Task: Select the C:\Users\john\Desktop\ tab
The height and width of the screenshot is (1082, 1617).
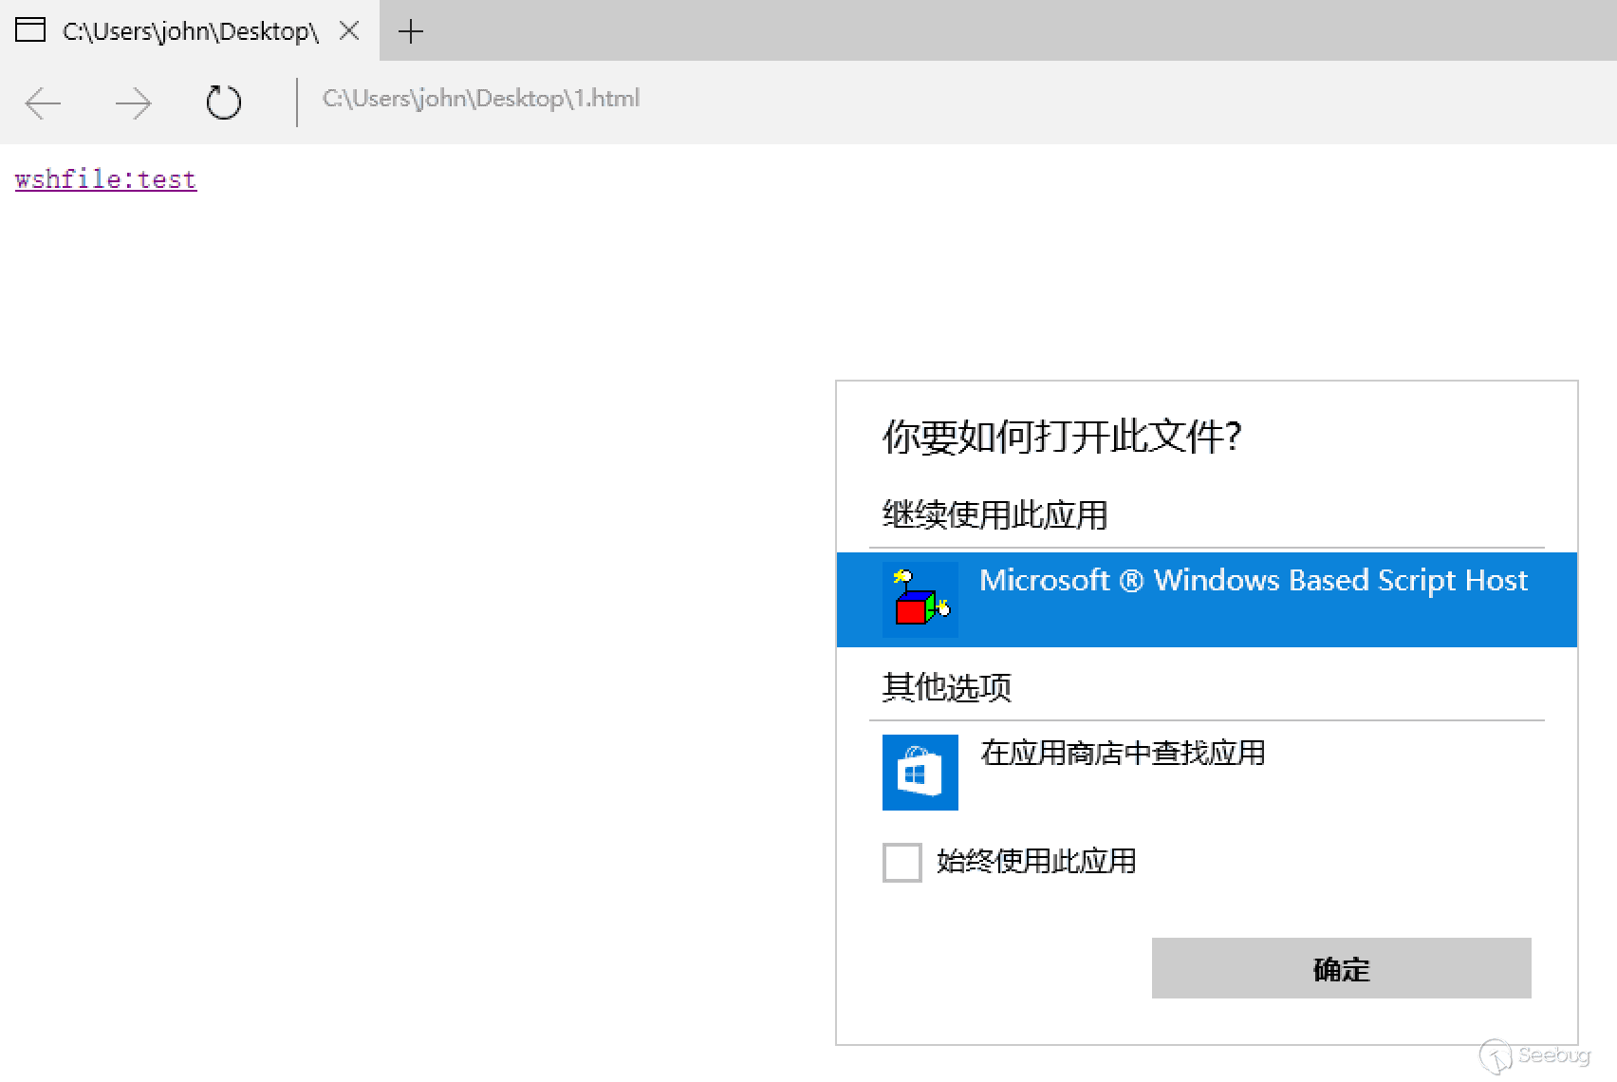Action: [190, 30]
